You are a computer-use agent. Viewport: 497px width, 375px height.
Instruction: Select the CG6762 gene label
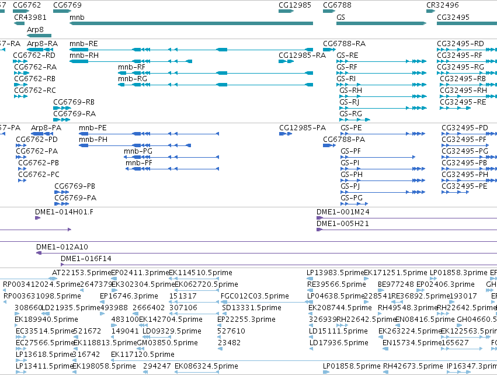(27, 5)
